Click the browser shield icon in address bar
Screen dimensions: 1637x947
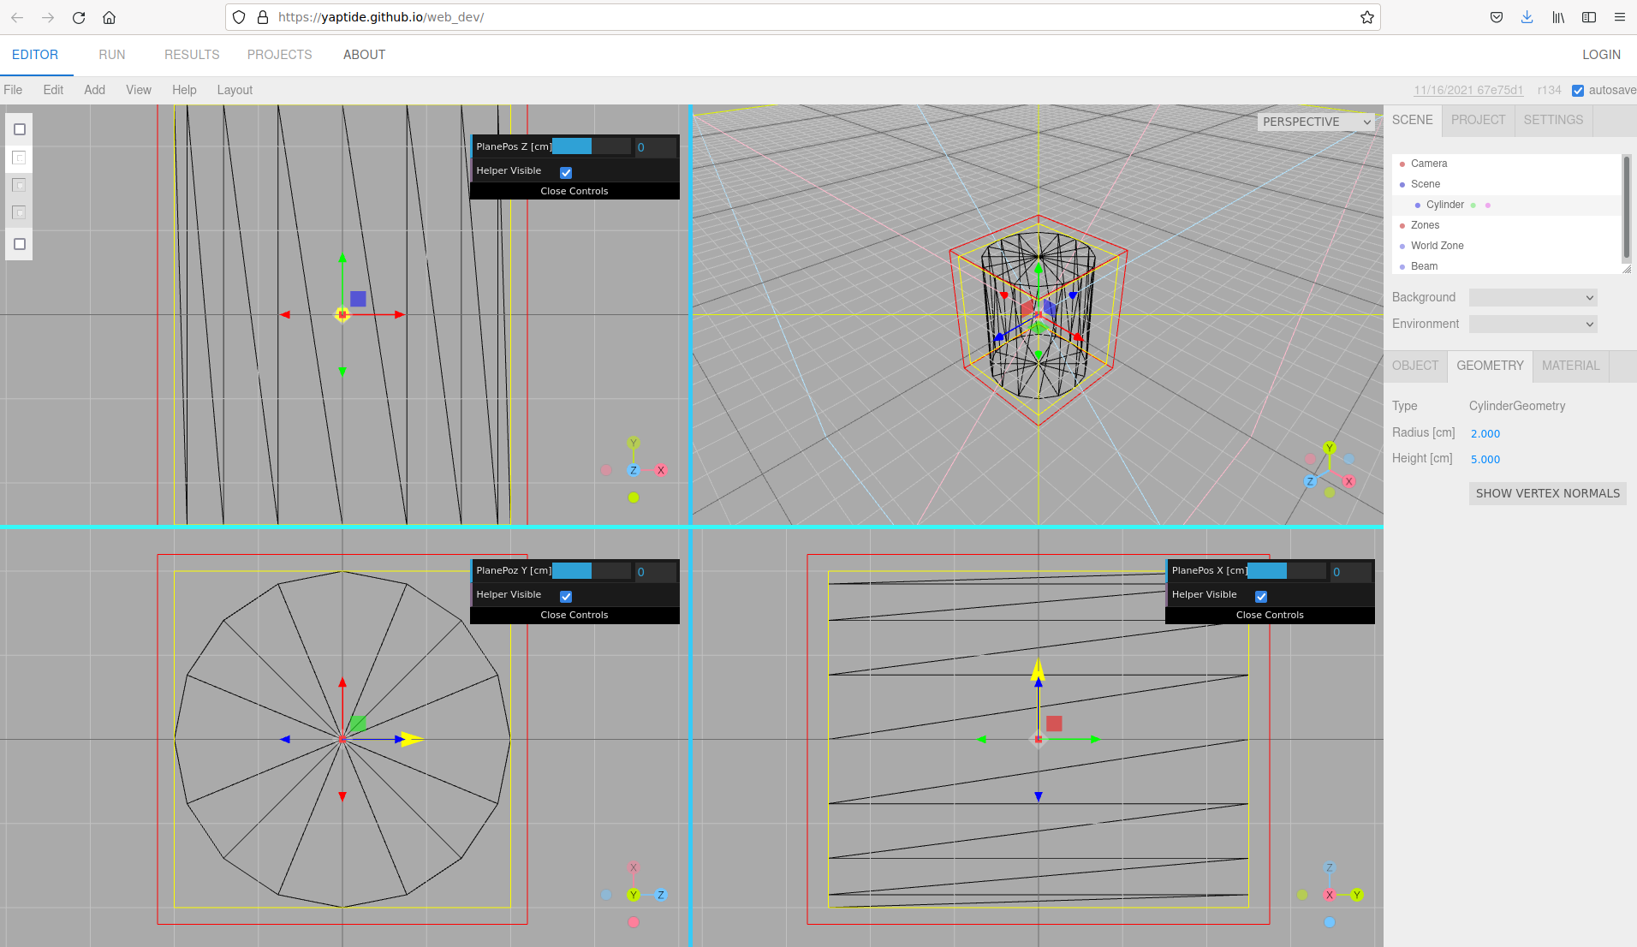[x=239, y=17]
